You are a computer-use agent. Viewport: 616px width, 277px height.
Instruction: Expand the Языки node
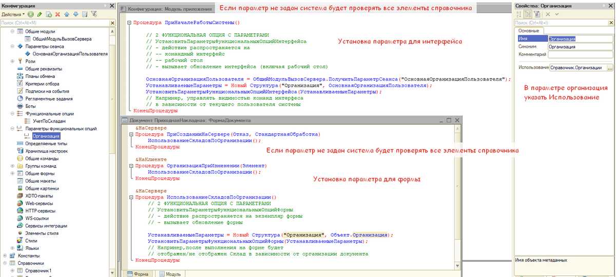pos(12,248)
